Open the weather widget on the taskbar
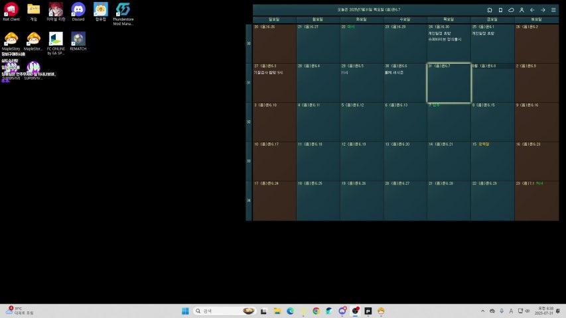 coord(19,311)
